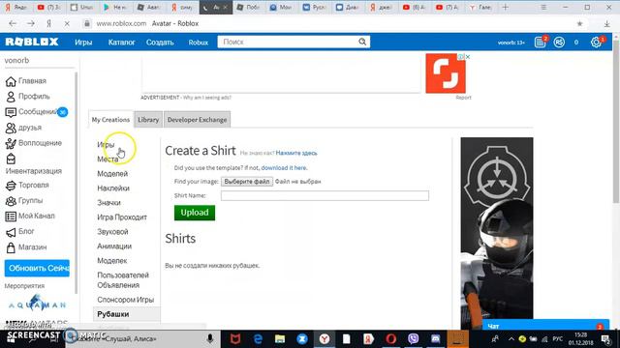Go to Главная home icon in sidebar
The height and width of the screenshot is (348, 620).
click(x=11, y=81)
